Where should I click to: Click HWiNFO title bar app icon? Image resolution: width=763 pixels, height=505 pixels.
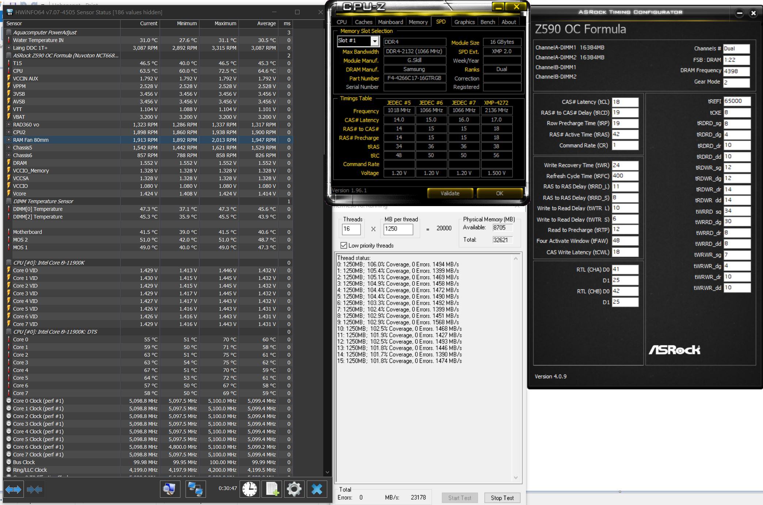pyautogui.click(x=10, y=12)
